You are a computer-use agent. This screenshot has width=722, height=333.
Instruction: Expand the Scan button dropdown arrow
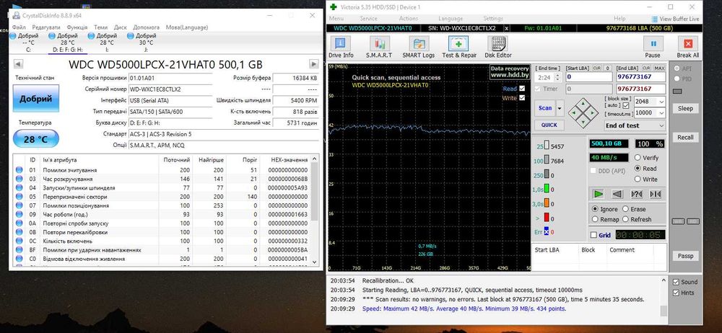pyautogui.click(x=560, y=108)
